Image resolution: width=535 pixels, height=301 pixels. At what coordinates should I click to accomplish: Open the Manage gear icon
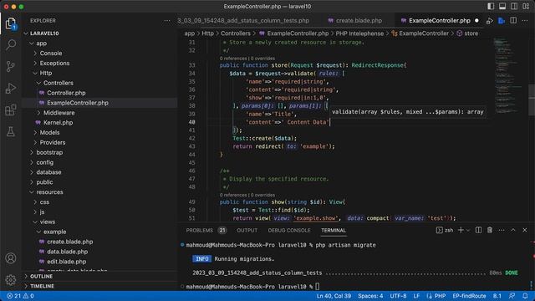pos(11,280)
